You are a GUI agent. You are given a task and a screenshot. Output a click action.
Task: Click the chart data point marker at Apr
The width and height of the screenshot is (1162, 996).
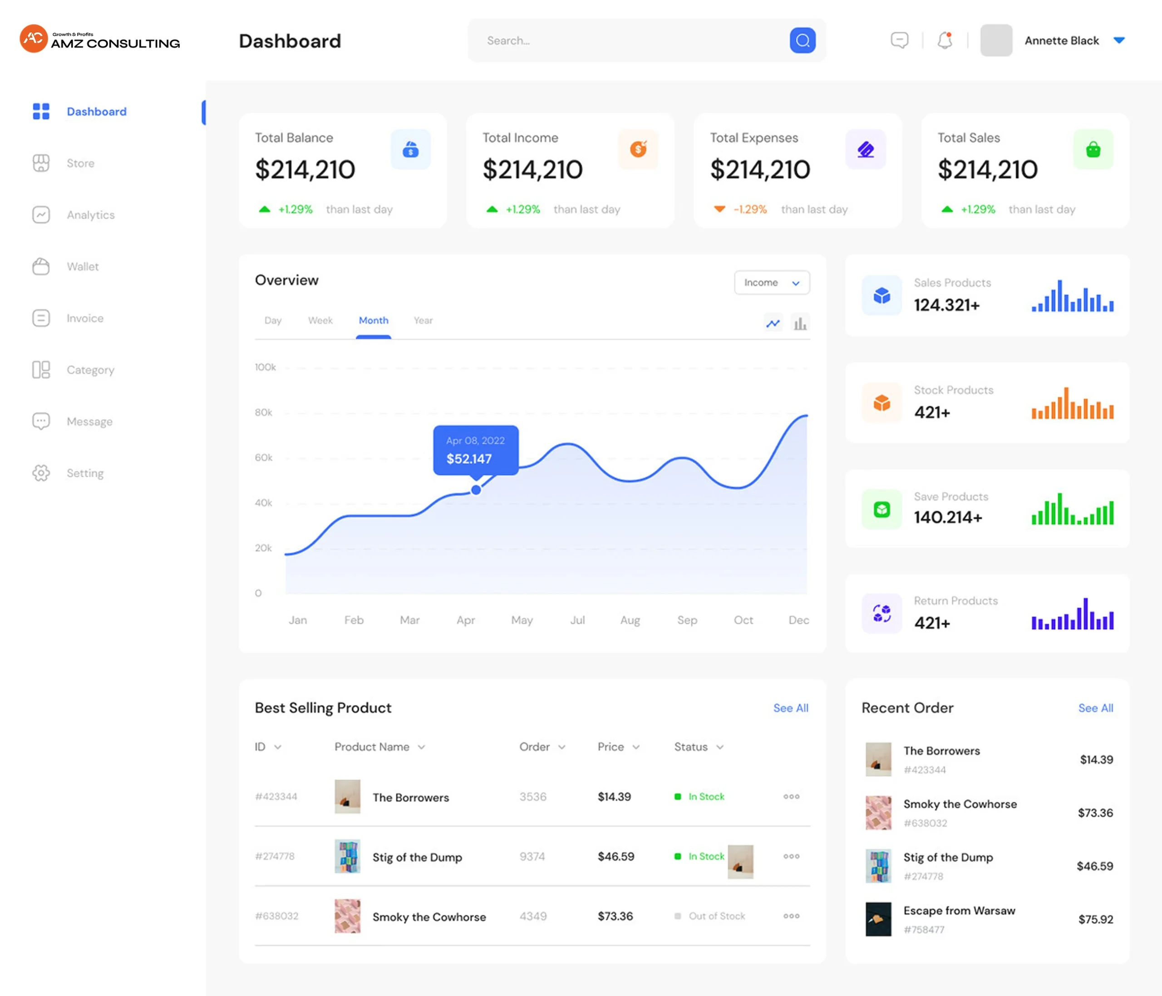[x=476, y=490]
